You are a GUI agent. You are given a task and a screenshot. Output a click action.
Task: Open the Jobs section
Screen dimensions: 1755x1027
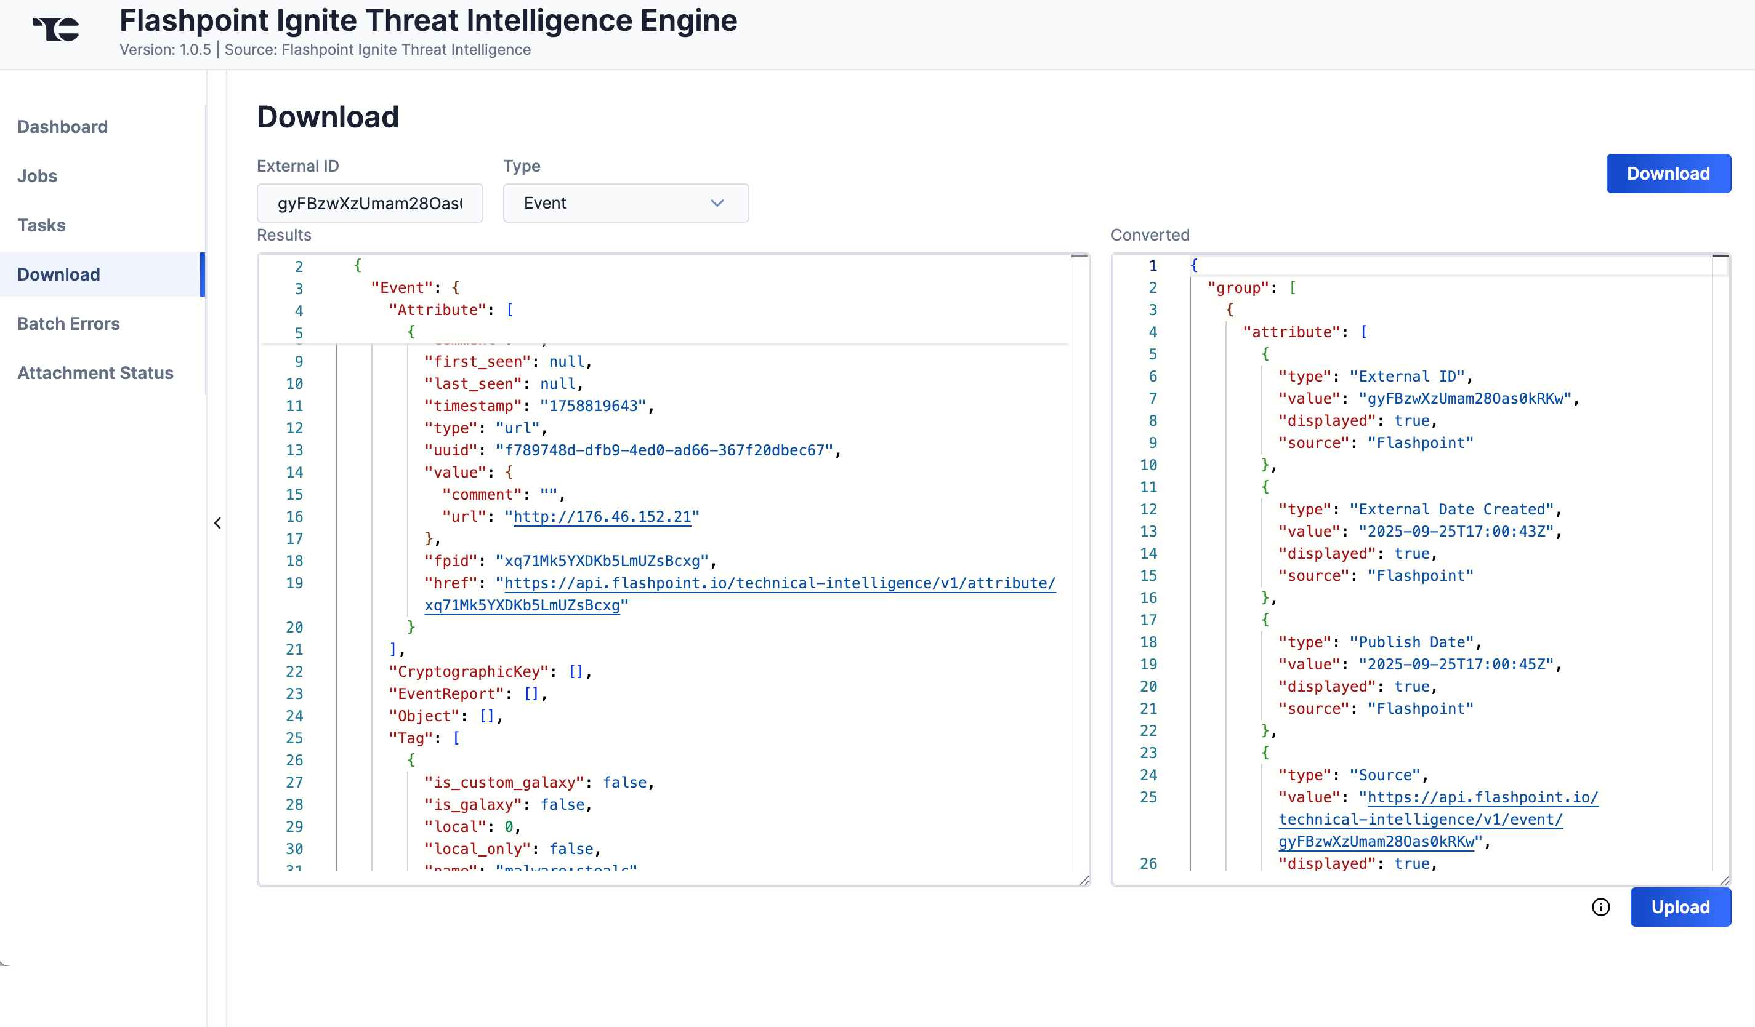point(36,175)
